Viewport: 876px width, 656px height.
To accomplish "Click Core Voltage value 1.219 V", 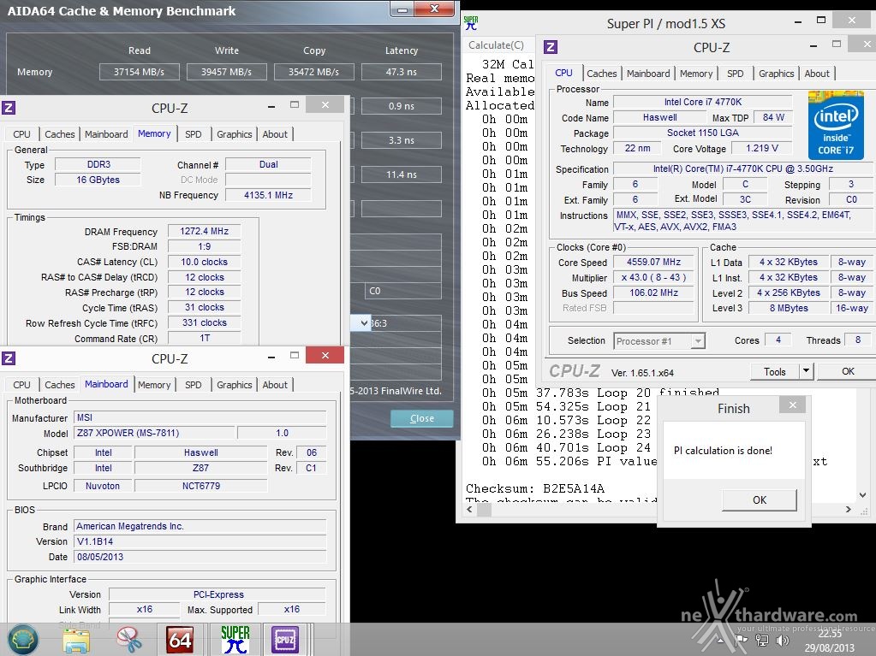I will click(761, 148).
